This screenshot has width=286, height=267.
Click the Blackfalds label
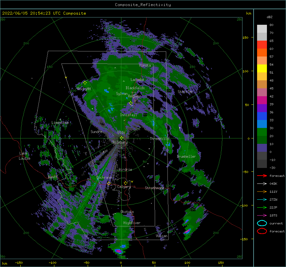[x=135, y=88]
